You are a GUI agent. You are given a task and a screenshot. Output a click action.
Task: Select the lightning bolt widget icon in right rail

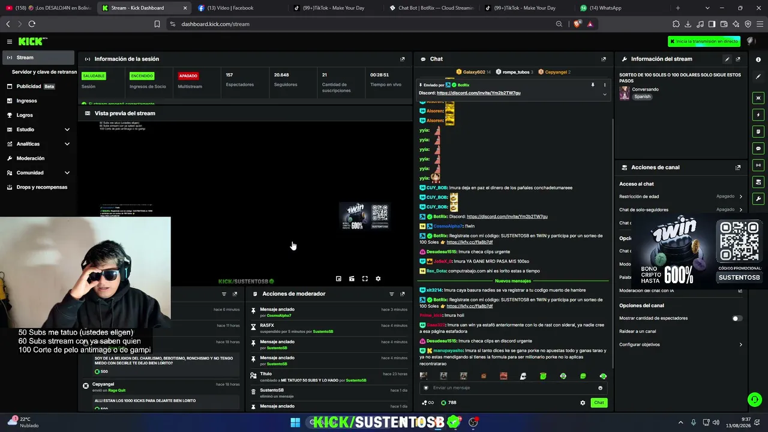tap(758, 115)
